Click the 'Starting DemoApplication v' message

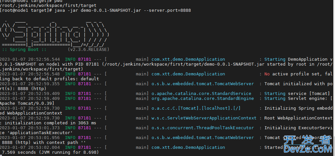click(299, 59)
